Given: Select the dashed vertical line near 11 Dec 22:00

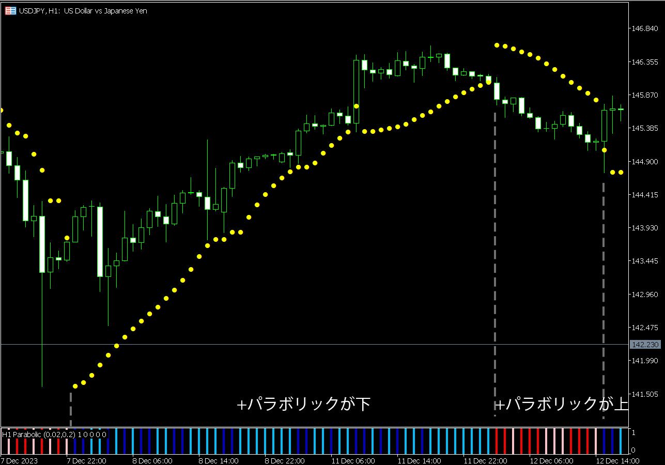Looking at the screenshot, I should click(495, 258).
